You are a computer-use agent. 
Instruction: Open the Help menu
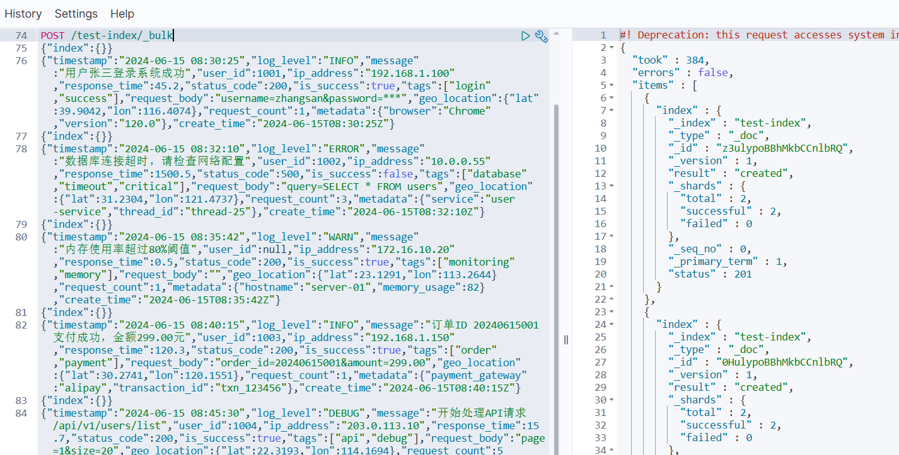(x=122, y=13)
